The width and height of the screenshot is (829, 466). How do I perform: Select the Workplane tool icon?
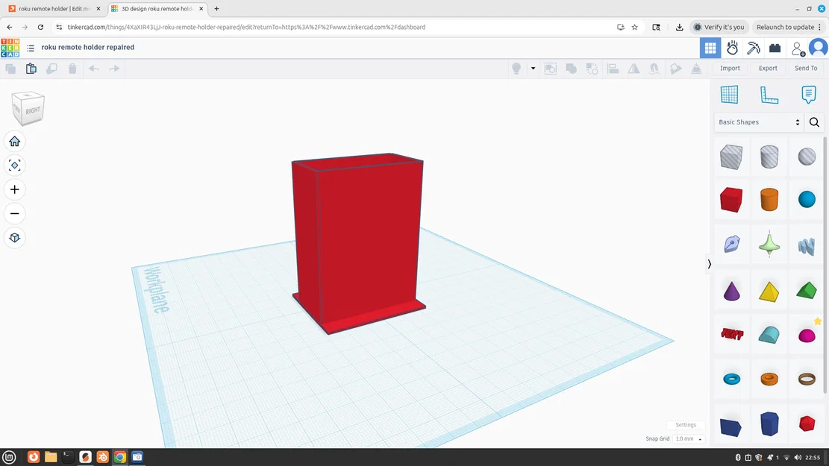pyautogui.click(x=729, y=95)
